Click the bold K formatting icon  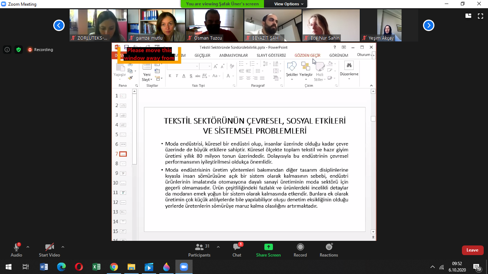point(170,76)
